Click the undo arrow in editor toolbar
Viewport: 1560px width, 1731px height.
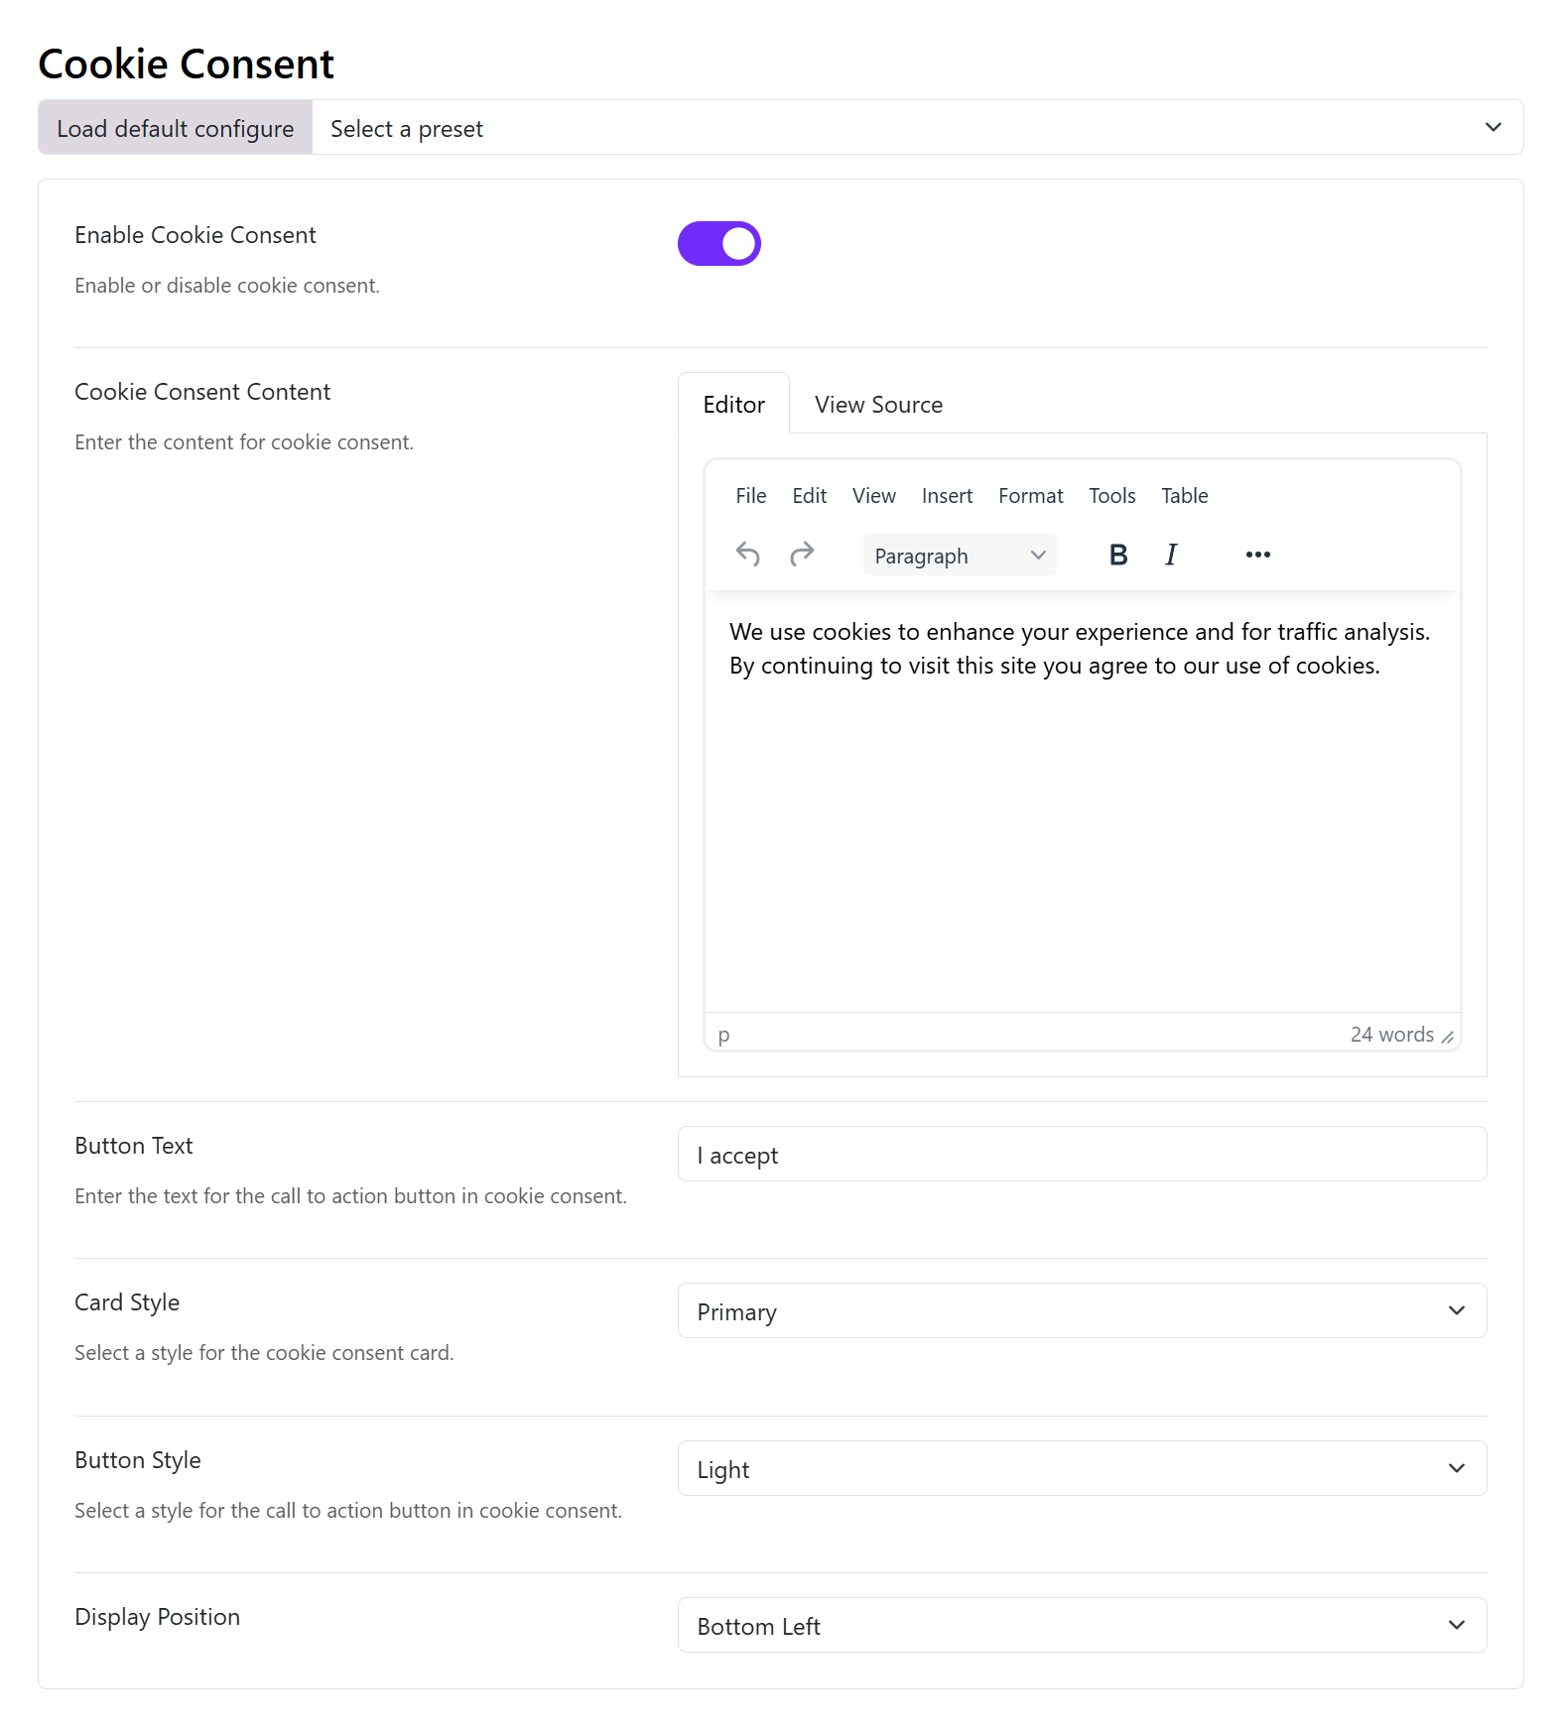pos(748,555)
